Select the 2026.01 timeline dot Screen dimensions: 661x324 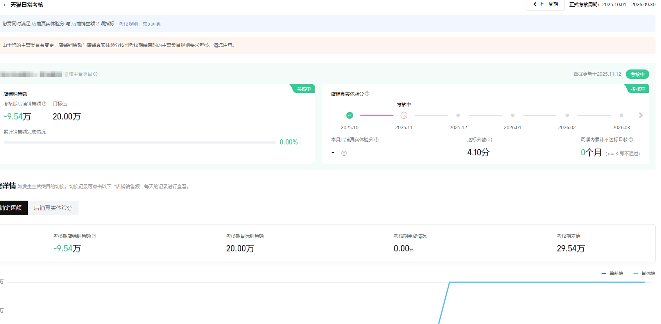[512, 116]
